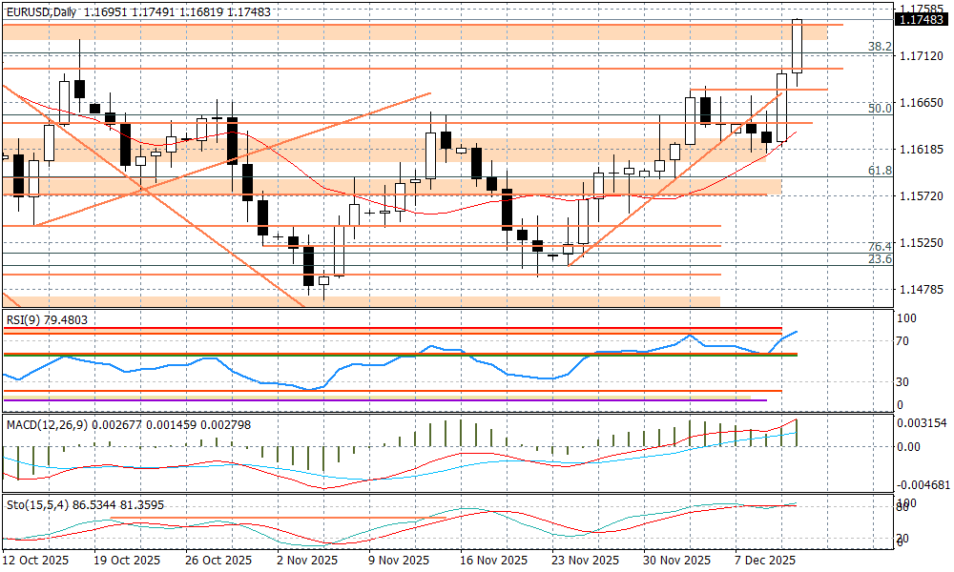This screenshot has height=572, width=954.
Task: Click the 76.4 Fibonacci level label
Action: 880,246
